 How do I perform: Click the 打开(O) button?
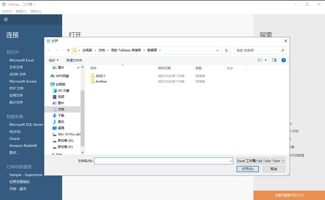248,169
